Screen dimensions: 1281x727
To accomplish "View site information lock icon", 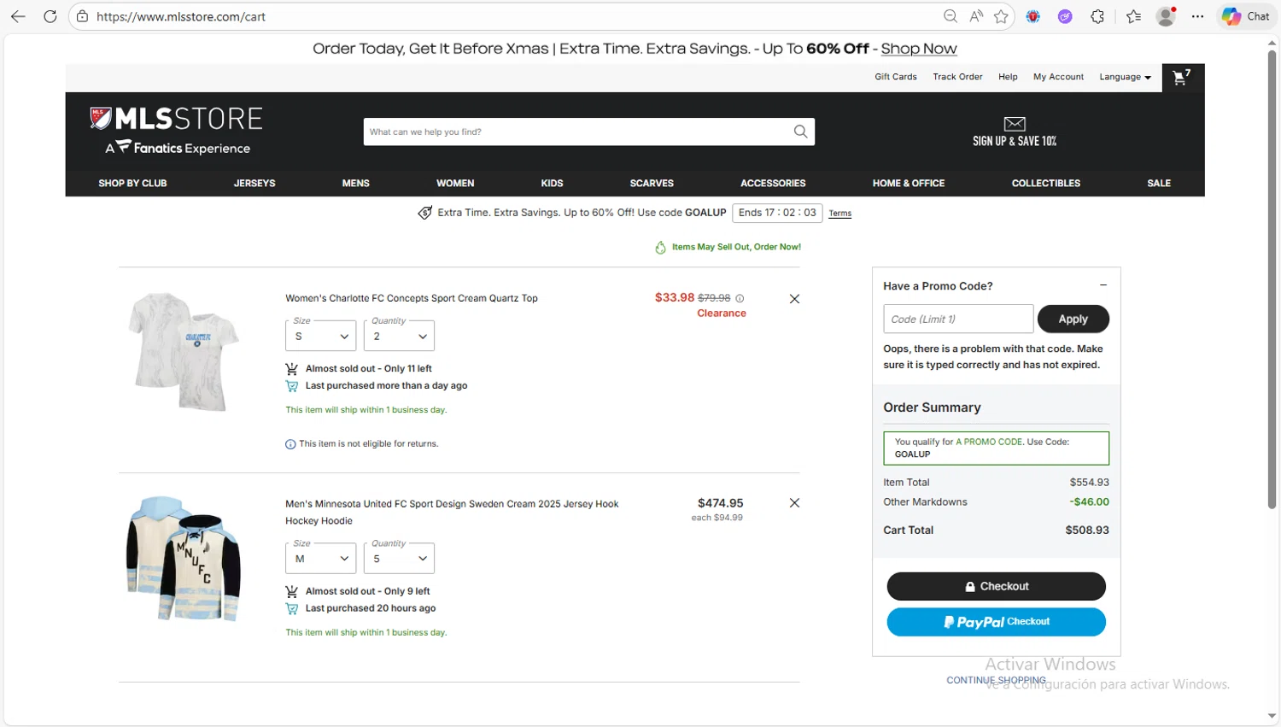I will point(83,16).
